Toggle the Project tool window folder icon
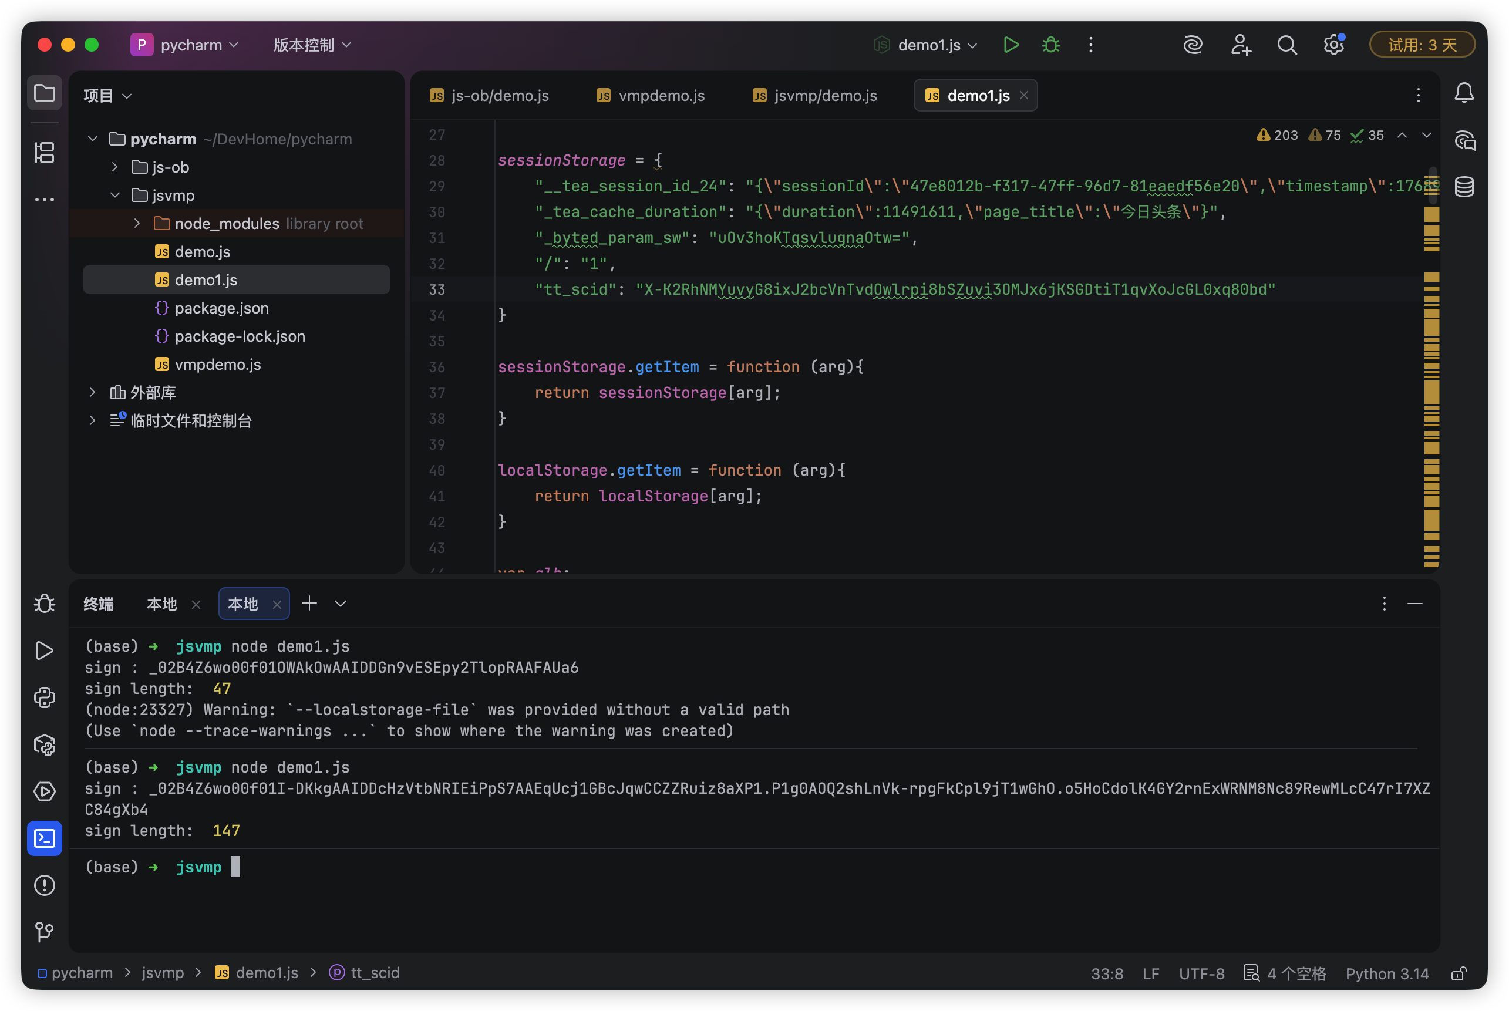Image resolution: width=1509 pixels, height=1011 pixels. pos(45,93)
